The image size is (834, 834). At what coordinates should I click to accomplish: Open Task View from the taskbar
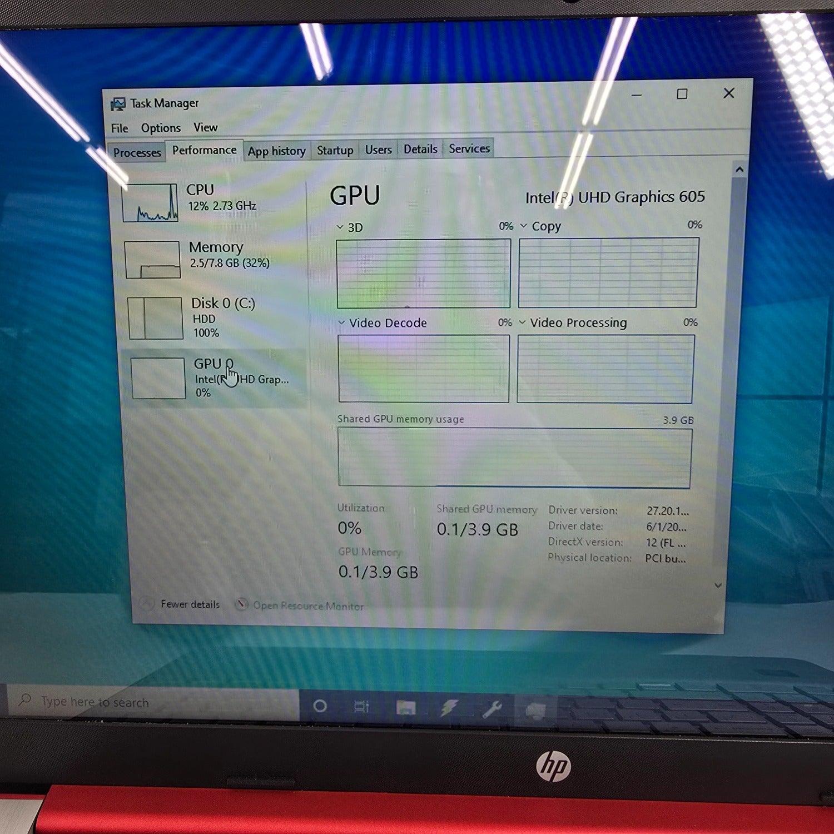pos(361,707)
